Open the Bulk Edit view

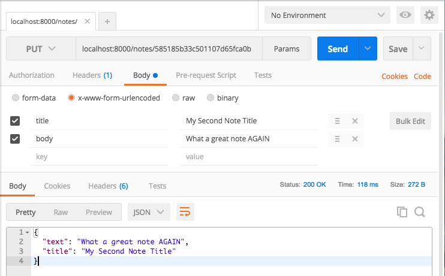[x=410, y=121]
